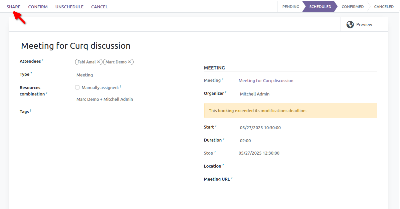The width and height of the screenshot is (400, 209).
Task: Select the Pending stage in status bar
Action: click(290, 7)
